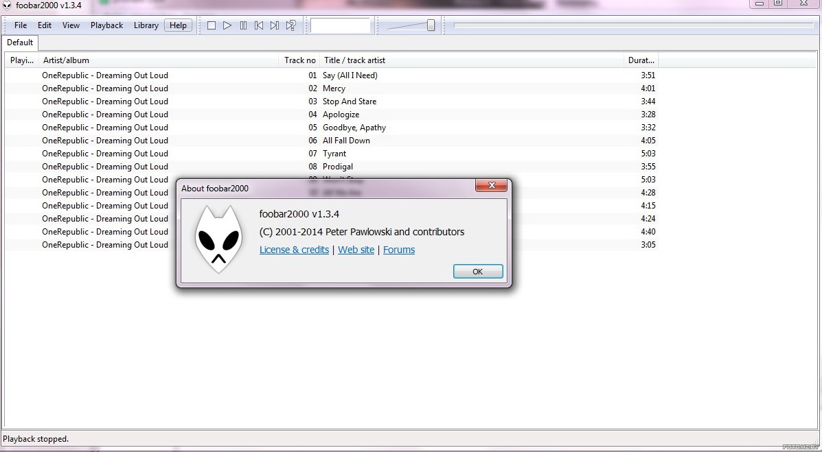Click the alien logo in About dialog
Screen dimensions: 822x452
(x=218, y=239)
